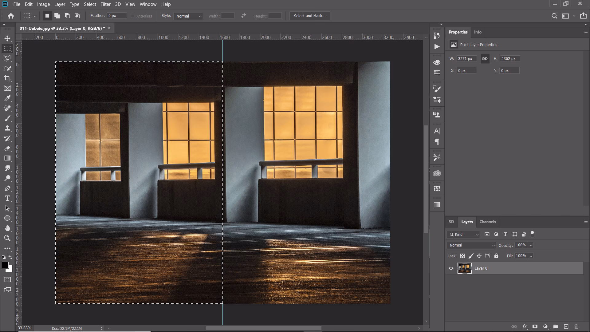Hide Layer 0 visibility
Image resolution: width=590 pixels, height=332 pixels.
[x=451, y=268]
